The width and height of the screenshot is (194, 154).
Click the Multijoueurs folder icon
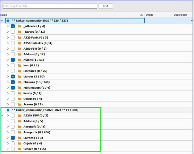point(20,88)
